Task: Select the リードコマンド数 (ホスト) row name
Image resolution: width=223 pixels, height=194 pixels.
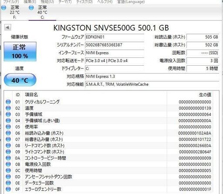Action: (44, 145)
